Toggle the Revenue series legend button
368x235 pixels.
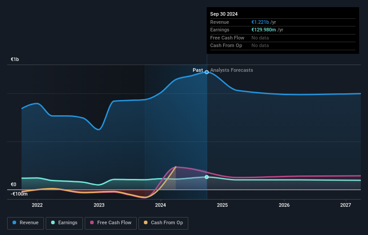[26, 223]
